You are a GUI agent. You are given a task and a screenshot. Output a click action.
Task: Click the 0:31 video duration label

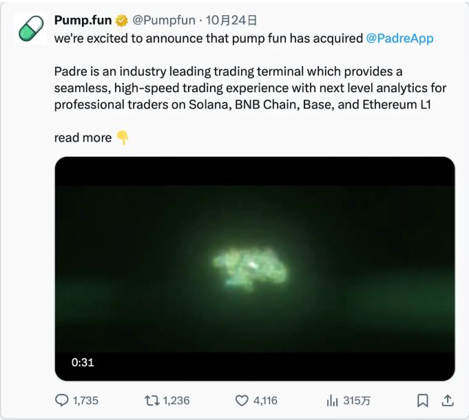coord(83,362)
